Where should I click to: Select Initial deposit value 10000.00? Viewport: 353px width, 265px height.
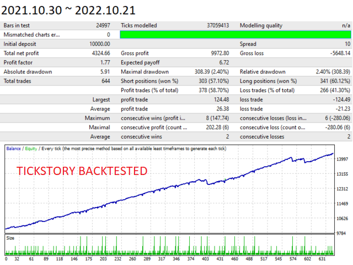(100, 44)
